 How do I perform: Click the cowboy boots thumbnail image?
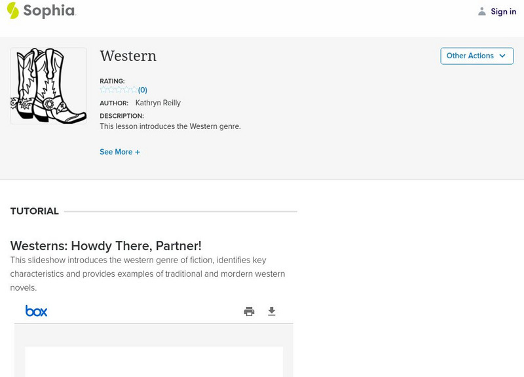tap(48, 86)
